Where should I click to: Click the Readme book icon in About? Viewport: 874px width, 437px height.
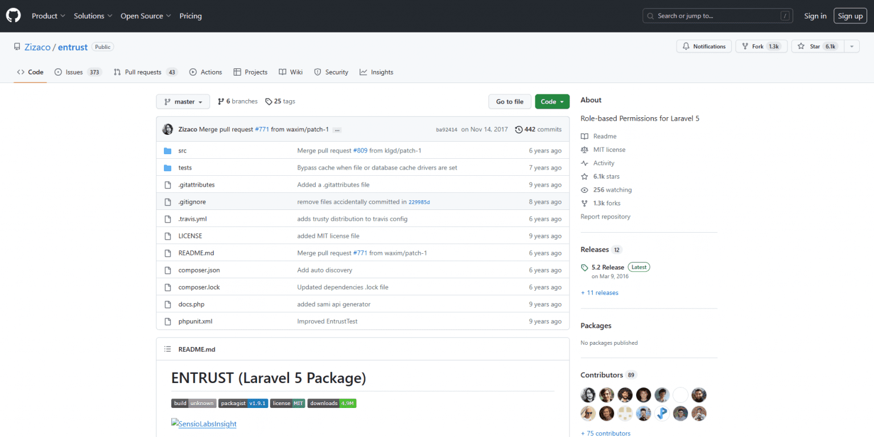[585, 136]
